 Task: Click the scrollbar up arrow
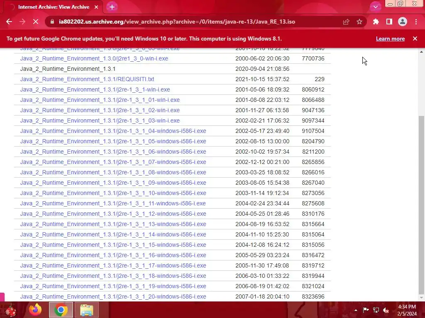[x=421, y=51]
